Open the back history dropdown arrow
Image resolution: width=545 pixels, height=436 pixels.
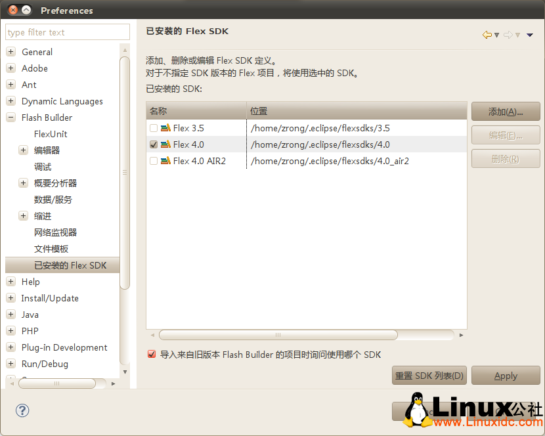[x=496, y=35]
